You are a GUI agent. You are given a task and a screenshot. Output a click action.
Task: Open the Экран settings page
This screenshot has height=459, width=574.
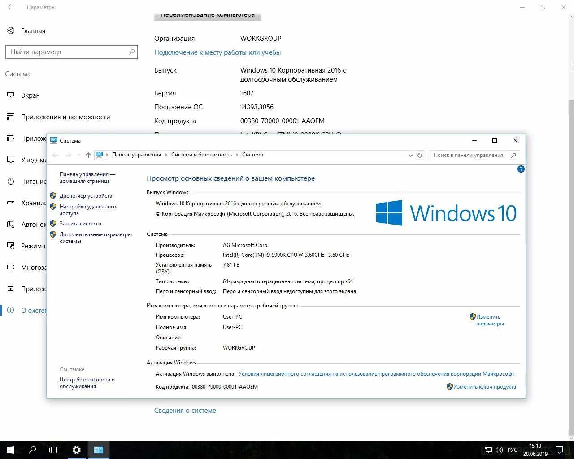30,95
